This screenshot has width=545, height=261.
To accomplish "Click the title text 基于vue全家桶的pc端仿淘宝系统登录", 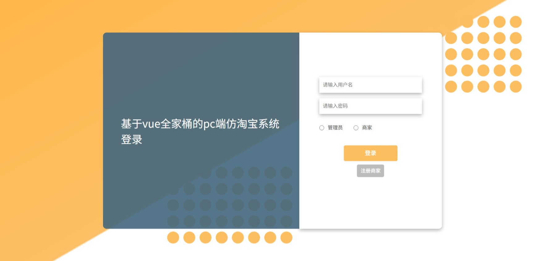I will point(200,131).
